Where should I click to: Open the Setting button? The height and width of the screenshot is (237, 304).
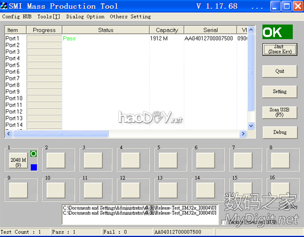pyautogui.click(x=279, y=92)
